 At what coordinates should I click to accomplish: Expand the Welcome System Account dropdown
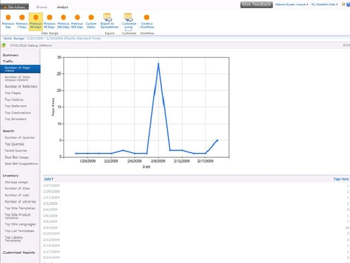[x=291, y=4]
